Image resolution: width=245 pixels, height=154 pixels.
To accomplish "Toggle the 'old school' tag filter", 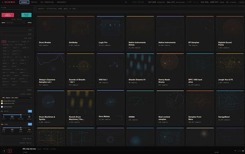I will click(x=13, y=41).
